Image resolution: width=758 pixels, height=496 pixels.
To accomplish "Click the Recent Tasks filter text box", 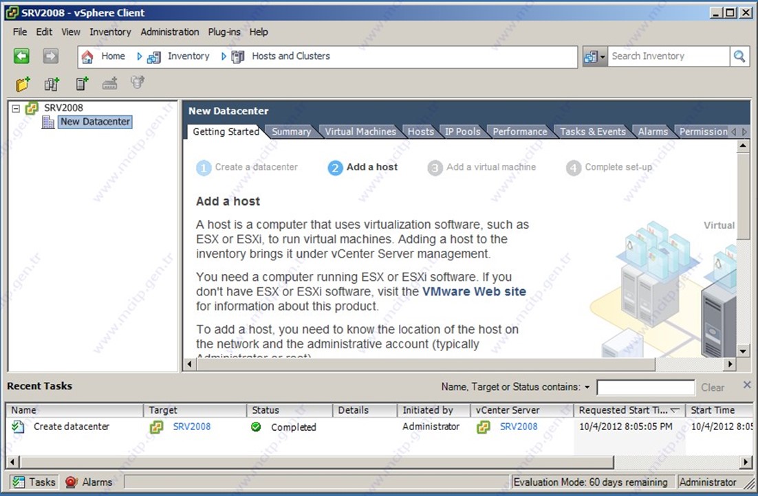I will pyautogui.click(x=645, y=387).
